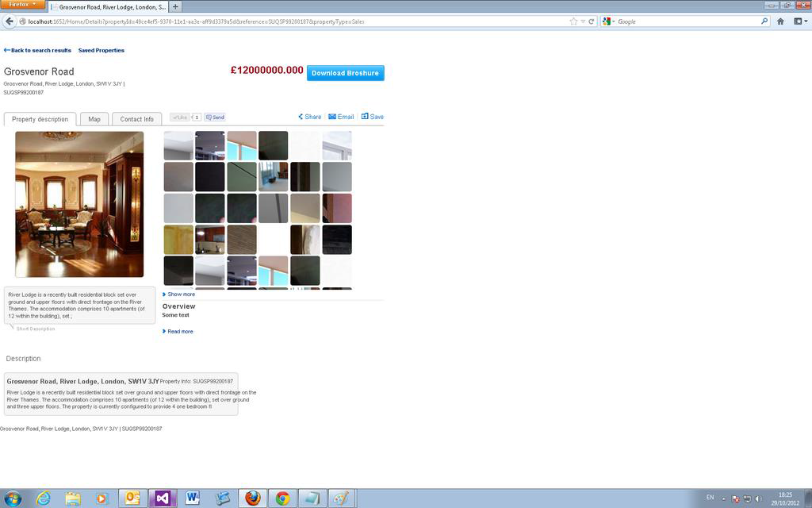
Task: Switch to the Map tab
Action: 94,119
